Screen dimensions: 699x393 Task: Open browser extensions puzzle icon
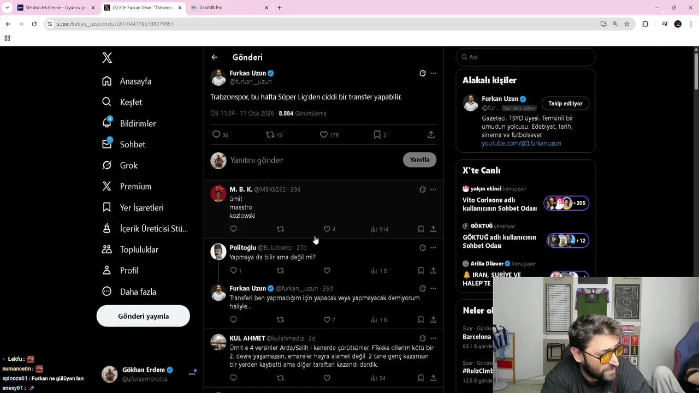(x=645, y=24)
